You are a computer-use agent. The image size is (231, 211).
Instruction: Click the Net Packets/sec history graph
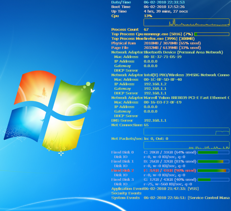click(x=186, y=145)
